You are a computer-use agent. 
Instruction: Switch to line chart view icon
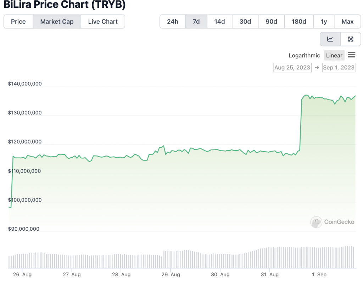(330, 39)
